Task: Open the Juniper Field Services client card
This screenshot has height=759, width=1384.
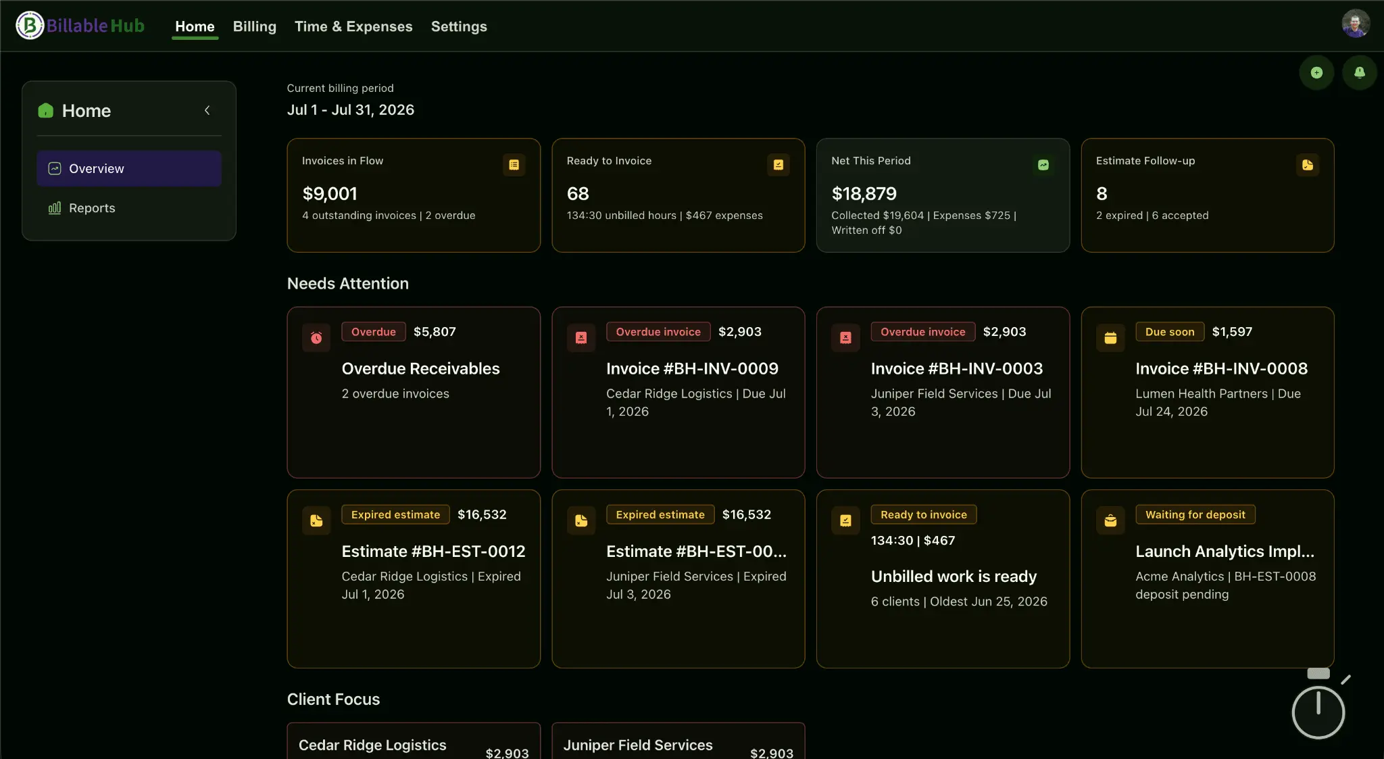Action: coord(678,741)
